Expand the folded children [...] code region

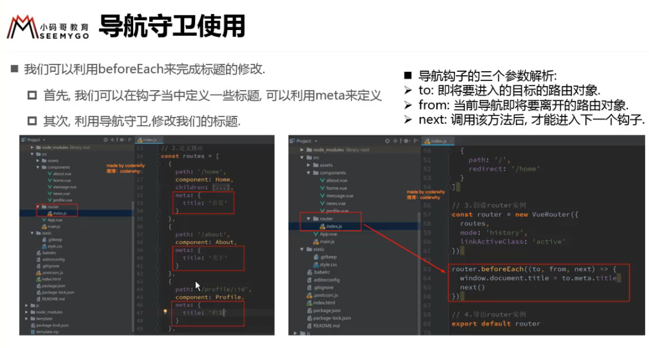click(222, 187)
